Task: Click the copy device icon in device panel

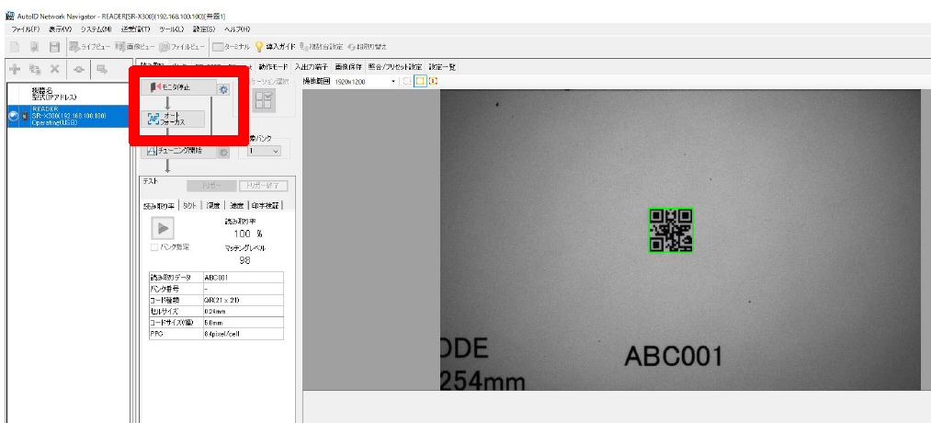Action: point(35,69)
